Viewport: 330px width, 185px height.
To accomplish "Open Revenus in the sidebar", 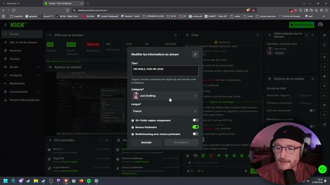I will point(22,51).
